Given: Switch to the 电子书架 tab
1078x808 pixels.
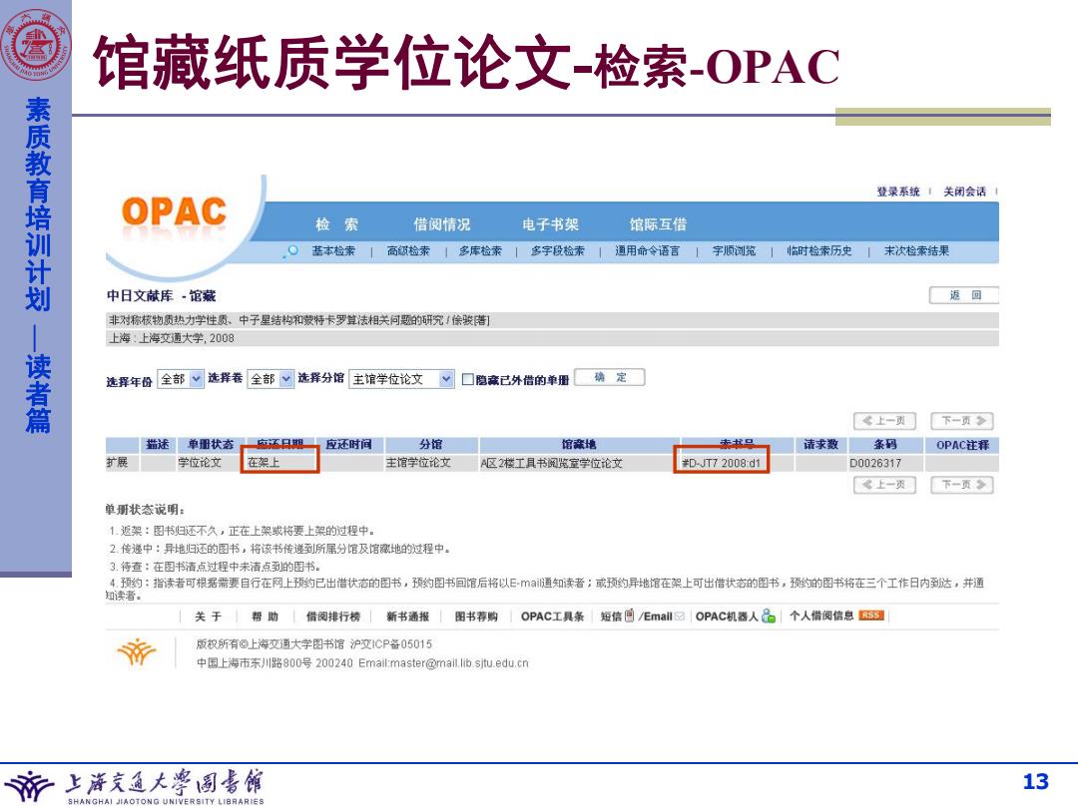Looking at the screenshot, I should point(550,224).
